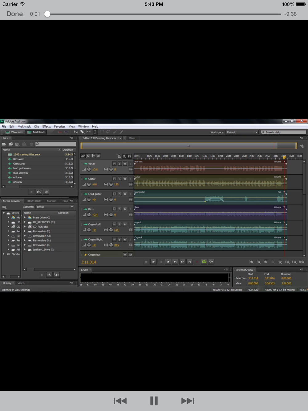The width and height of the screenshot is (308, 411).
Task: Click the Main Drive (C:) icon
Action: (x=30, y=218)
